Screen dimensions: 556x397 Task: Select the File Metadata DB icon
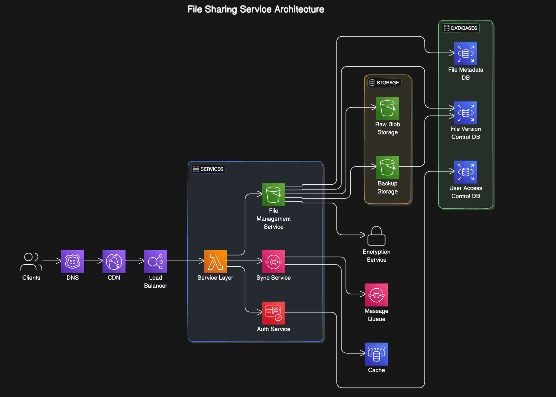point(466,53)
